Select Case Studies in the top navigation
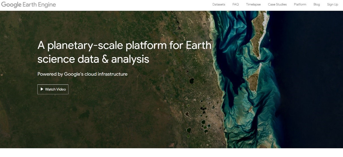The image size is (343, 157). coord(277,5)
